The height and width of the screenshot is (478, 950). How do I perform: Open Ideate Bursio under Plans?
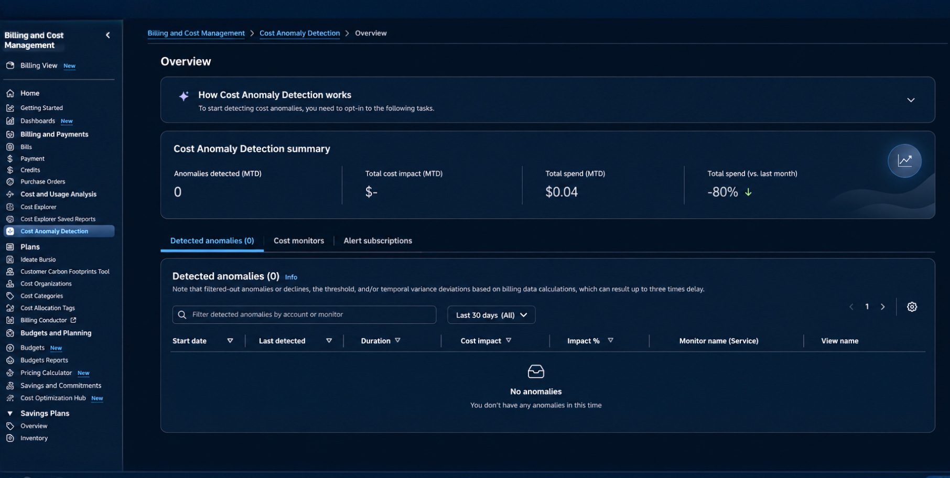point(38,259)
